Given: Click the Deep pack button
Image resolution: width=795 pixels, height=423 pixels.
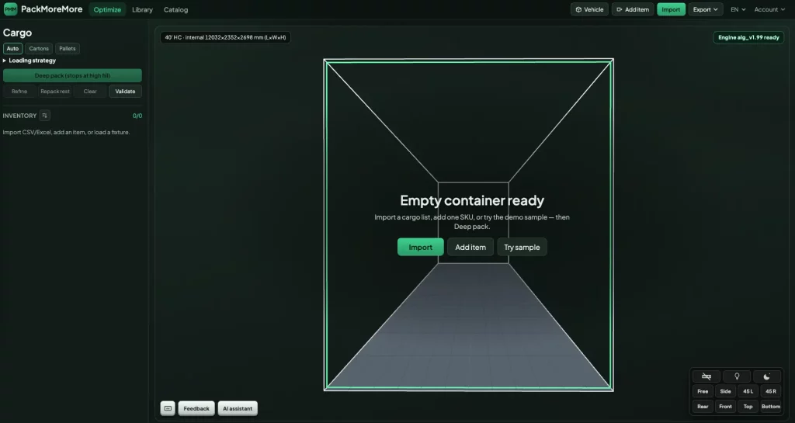Looking at the screenshot, I should pos(72,75).
